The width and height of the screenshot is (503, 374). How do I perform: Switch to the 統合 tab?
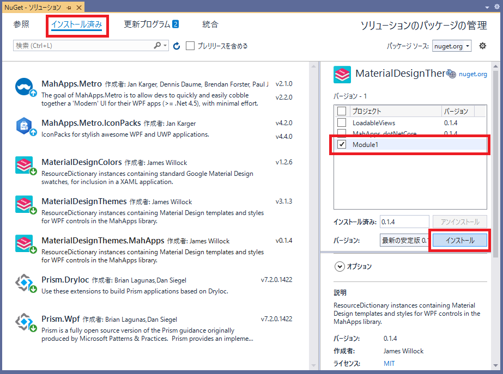click(210, 24)
